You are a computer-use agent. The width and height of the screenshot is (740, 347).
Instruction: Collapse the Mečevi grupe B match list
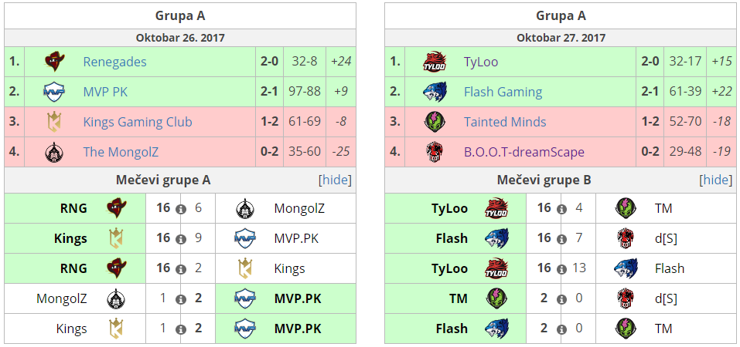(715, 180)
